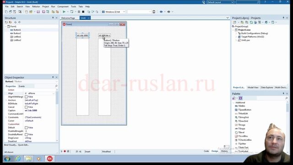The width and height of the screenshot is (293, 165).
Task: Open the Windows 32-bit platform dropdown
Action: click(124, 12)
